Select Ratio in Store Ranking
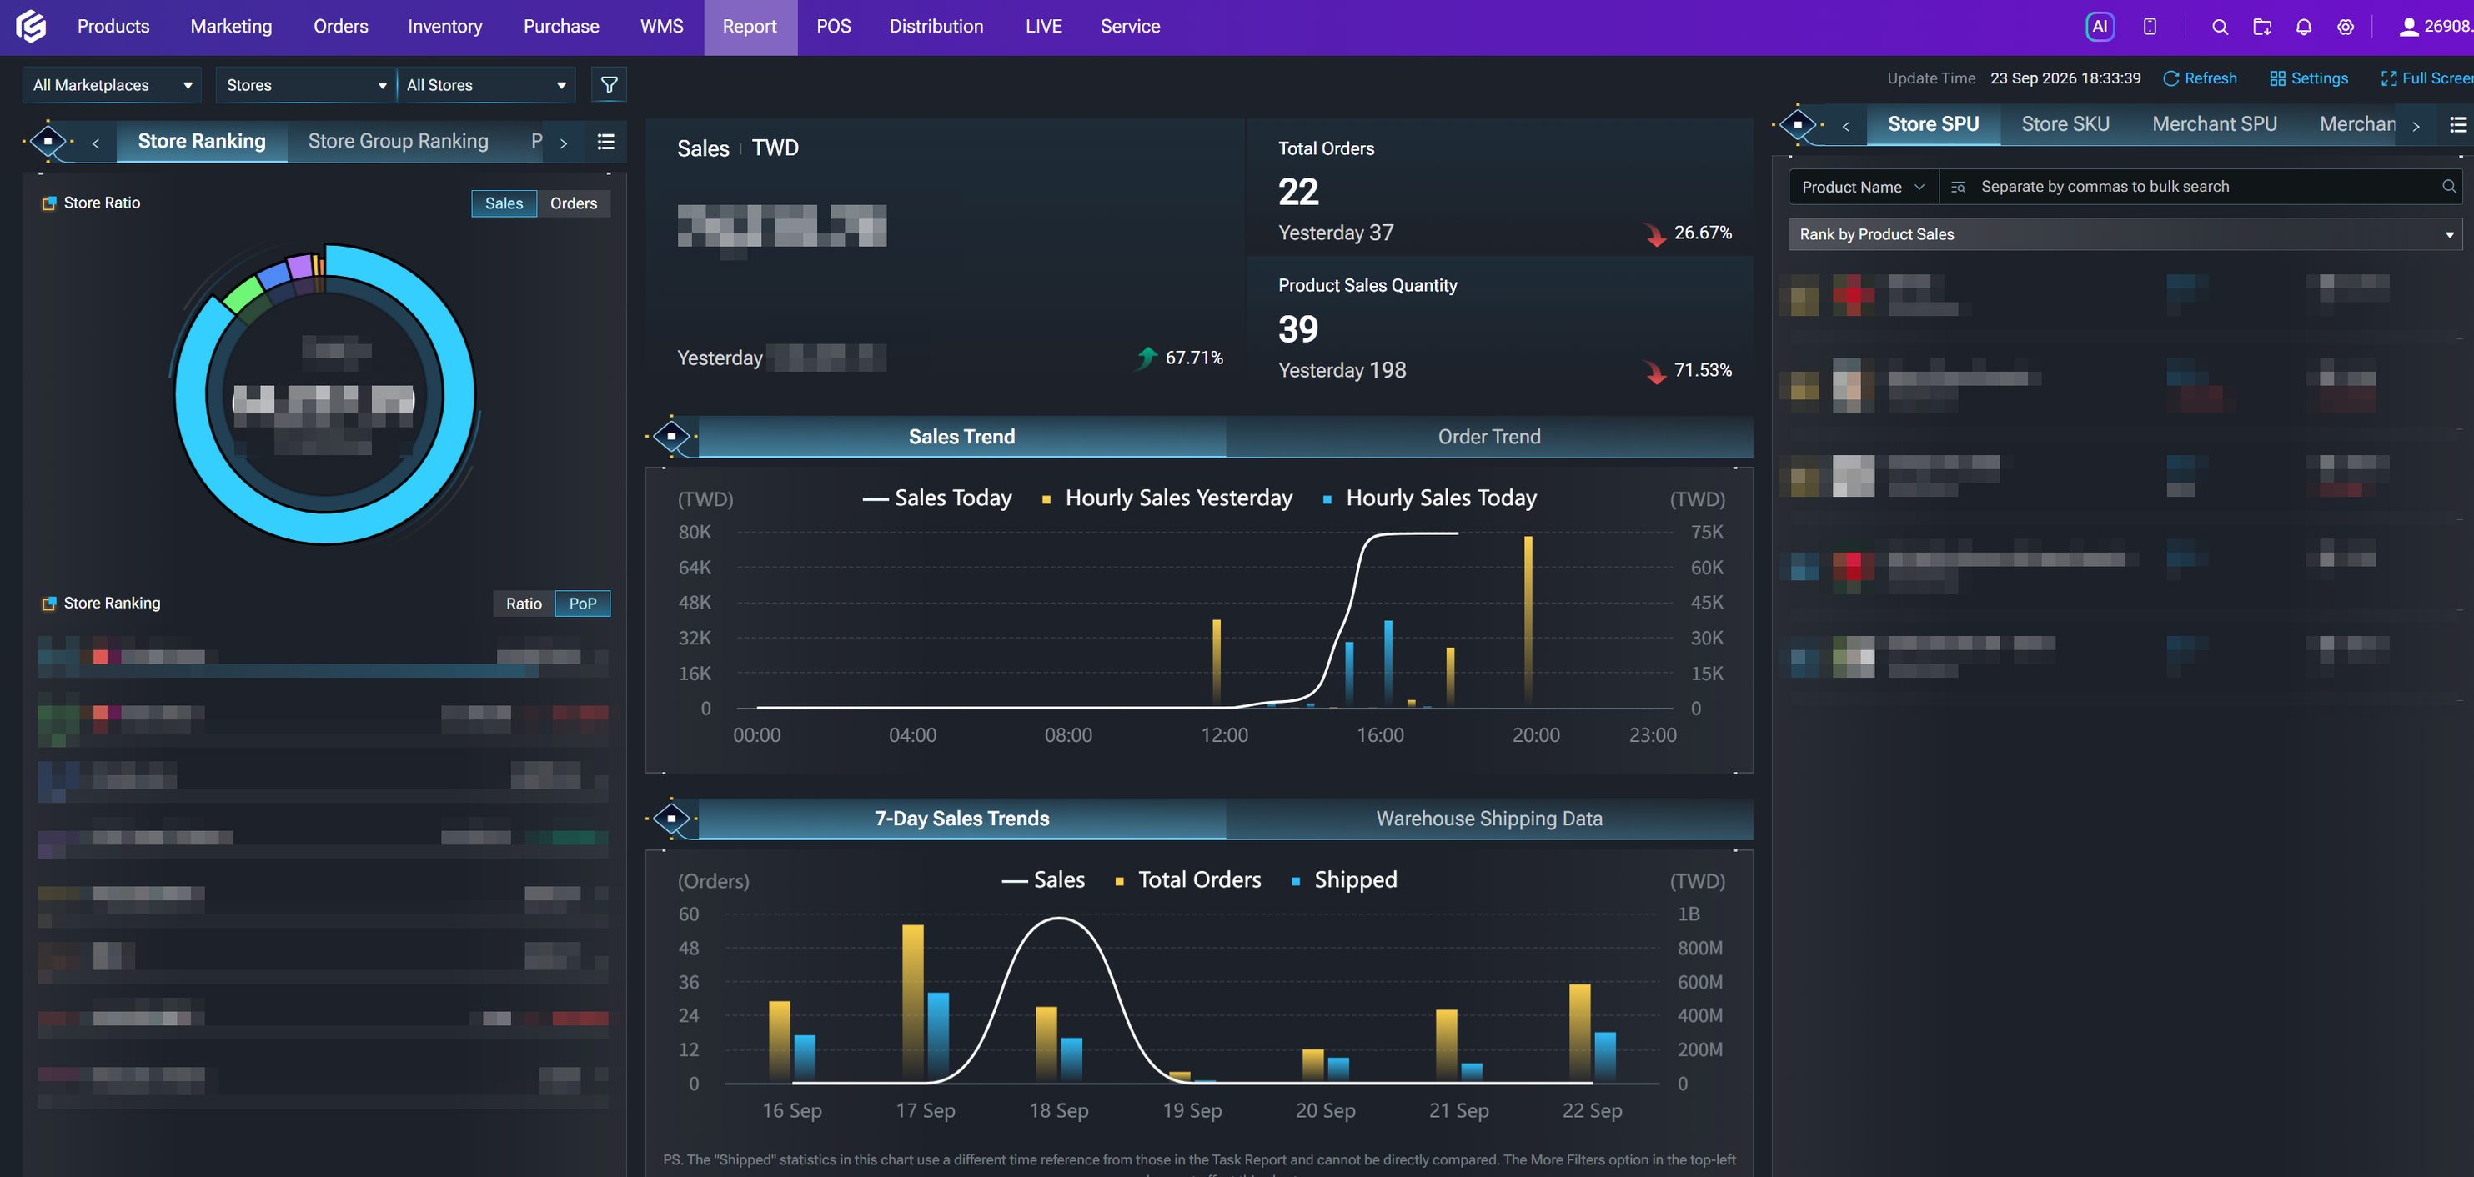Viewport: 2474px width, 1177px height. pos(524,603)
